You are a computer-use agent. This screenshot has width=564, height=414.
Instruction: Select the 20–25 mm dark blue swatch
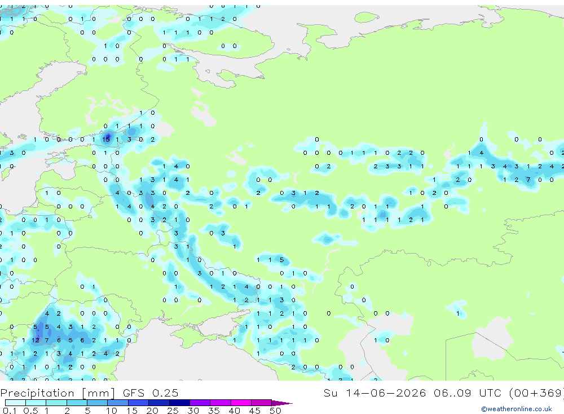coord(159,403)
